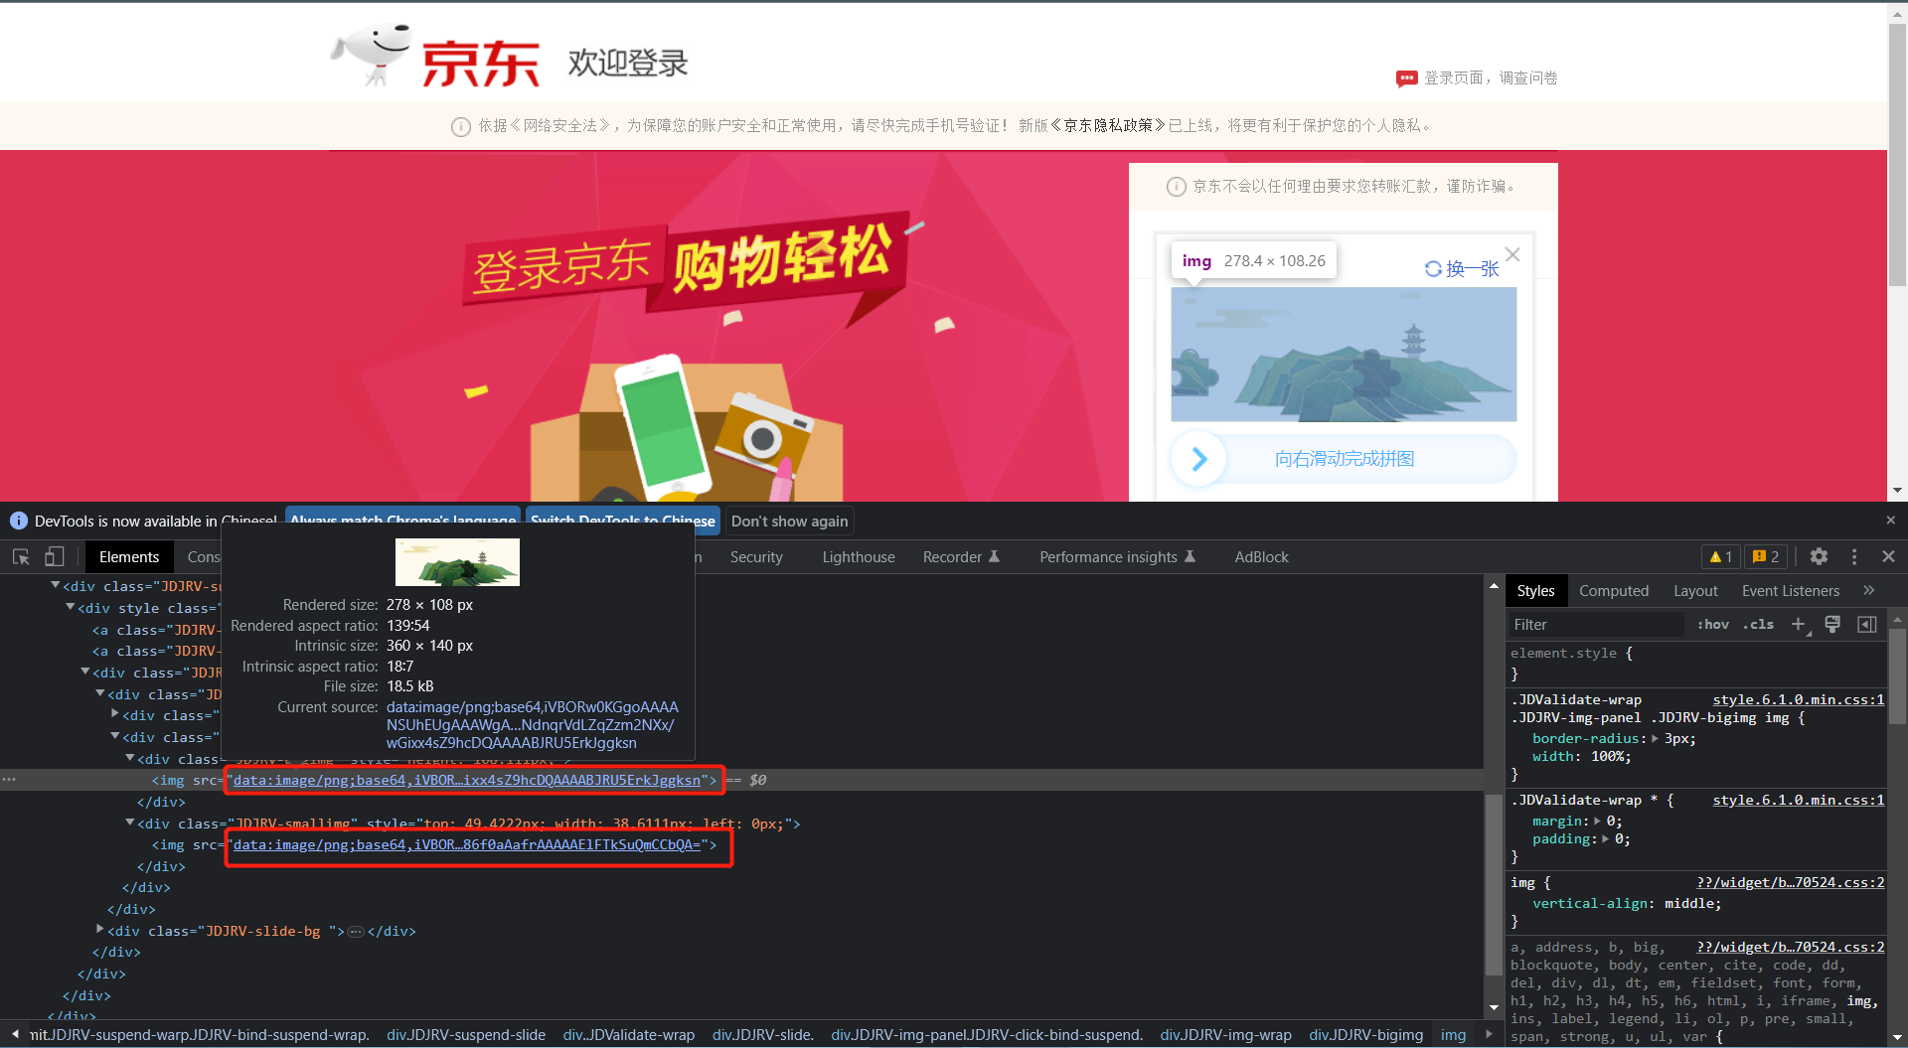Collapse the div.JDJRV-smallimg node
Screen dimensions: 1908x1048
coord(130,823)
